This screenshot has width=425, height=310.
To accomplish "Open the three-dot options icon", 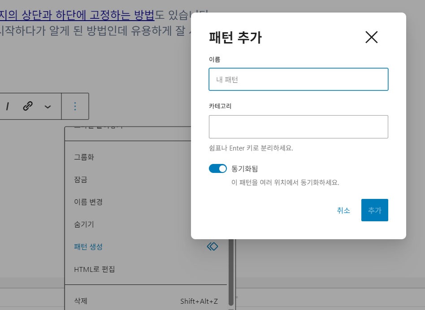I will point(75,106).
